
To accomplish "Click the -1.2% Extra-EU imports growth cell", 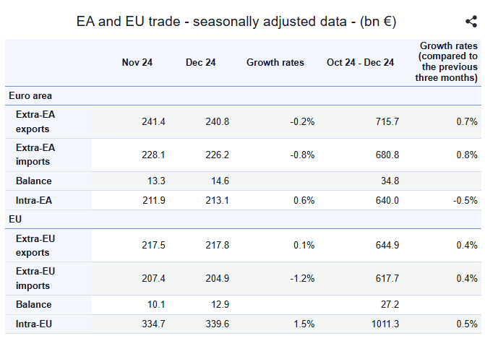I will 302,278.
